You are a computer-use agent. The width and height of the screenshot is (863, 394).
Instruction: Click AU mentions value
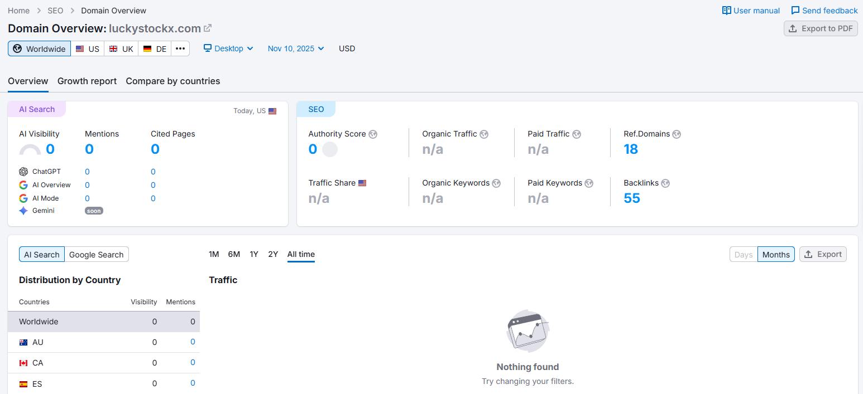pyautogui.click(x=193, y=342)
